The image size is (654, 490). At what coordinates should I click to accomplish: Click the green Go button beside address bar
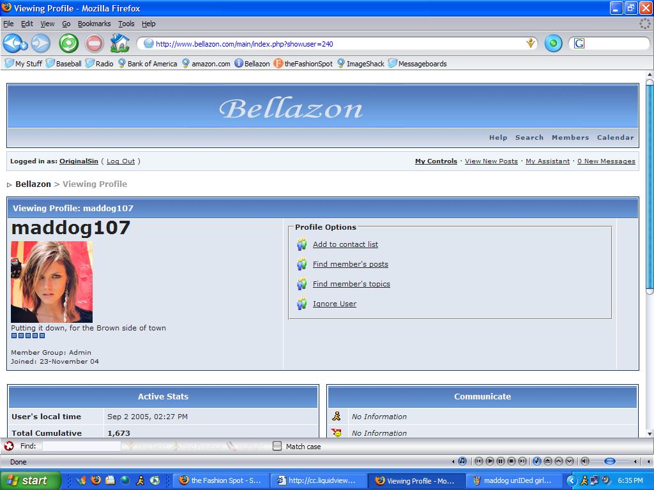(x=553, y=43)
